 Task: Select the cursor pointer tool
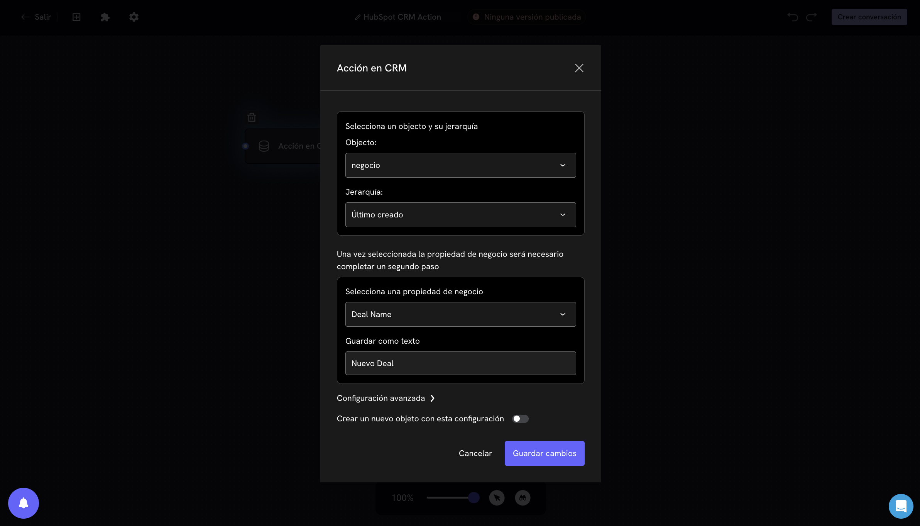(497, 498)
